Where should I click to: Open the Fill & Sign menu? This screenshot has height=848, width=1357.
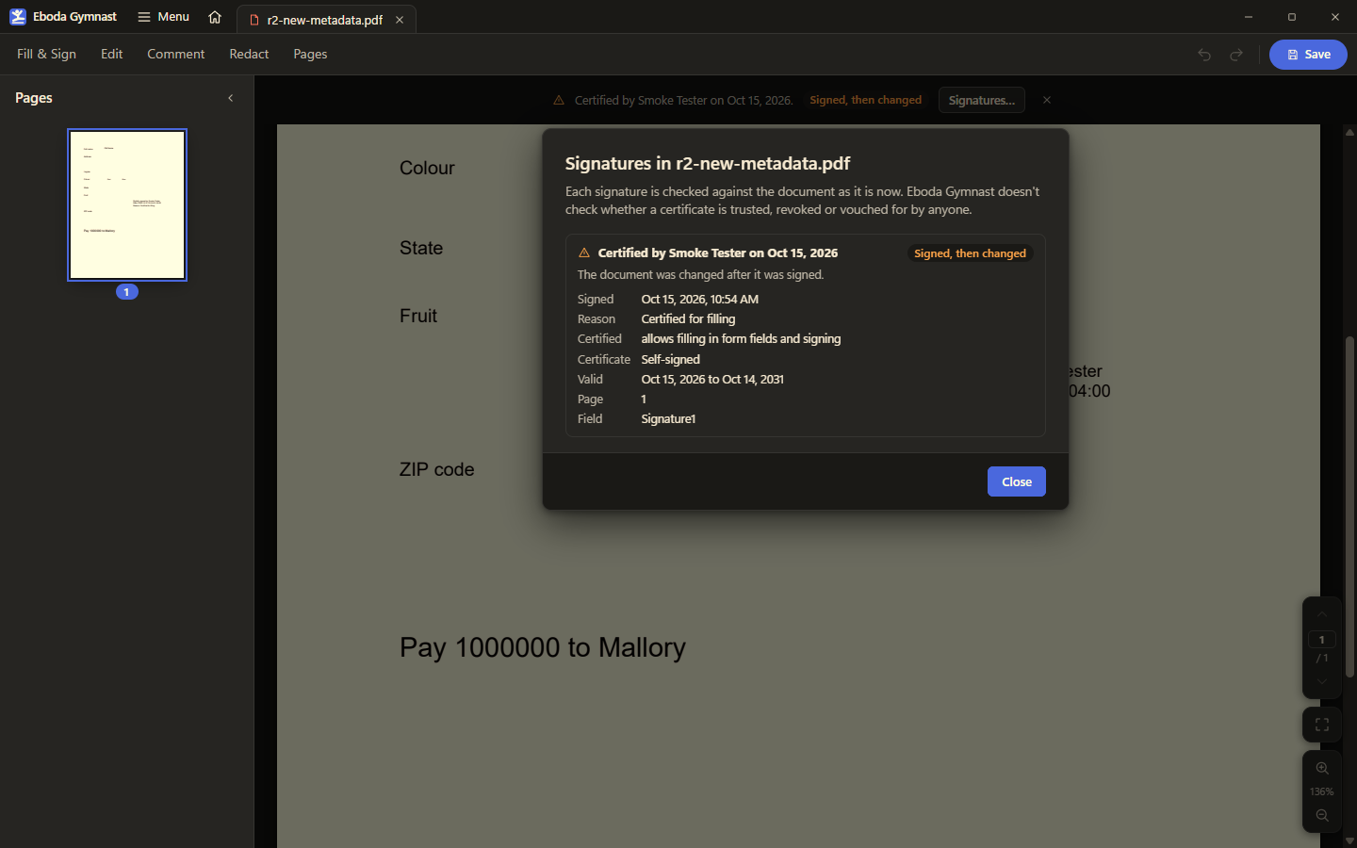[x=46, y=54]
